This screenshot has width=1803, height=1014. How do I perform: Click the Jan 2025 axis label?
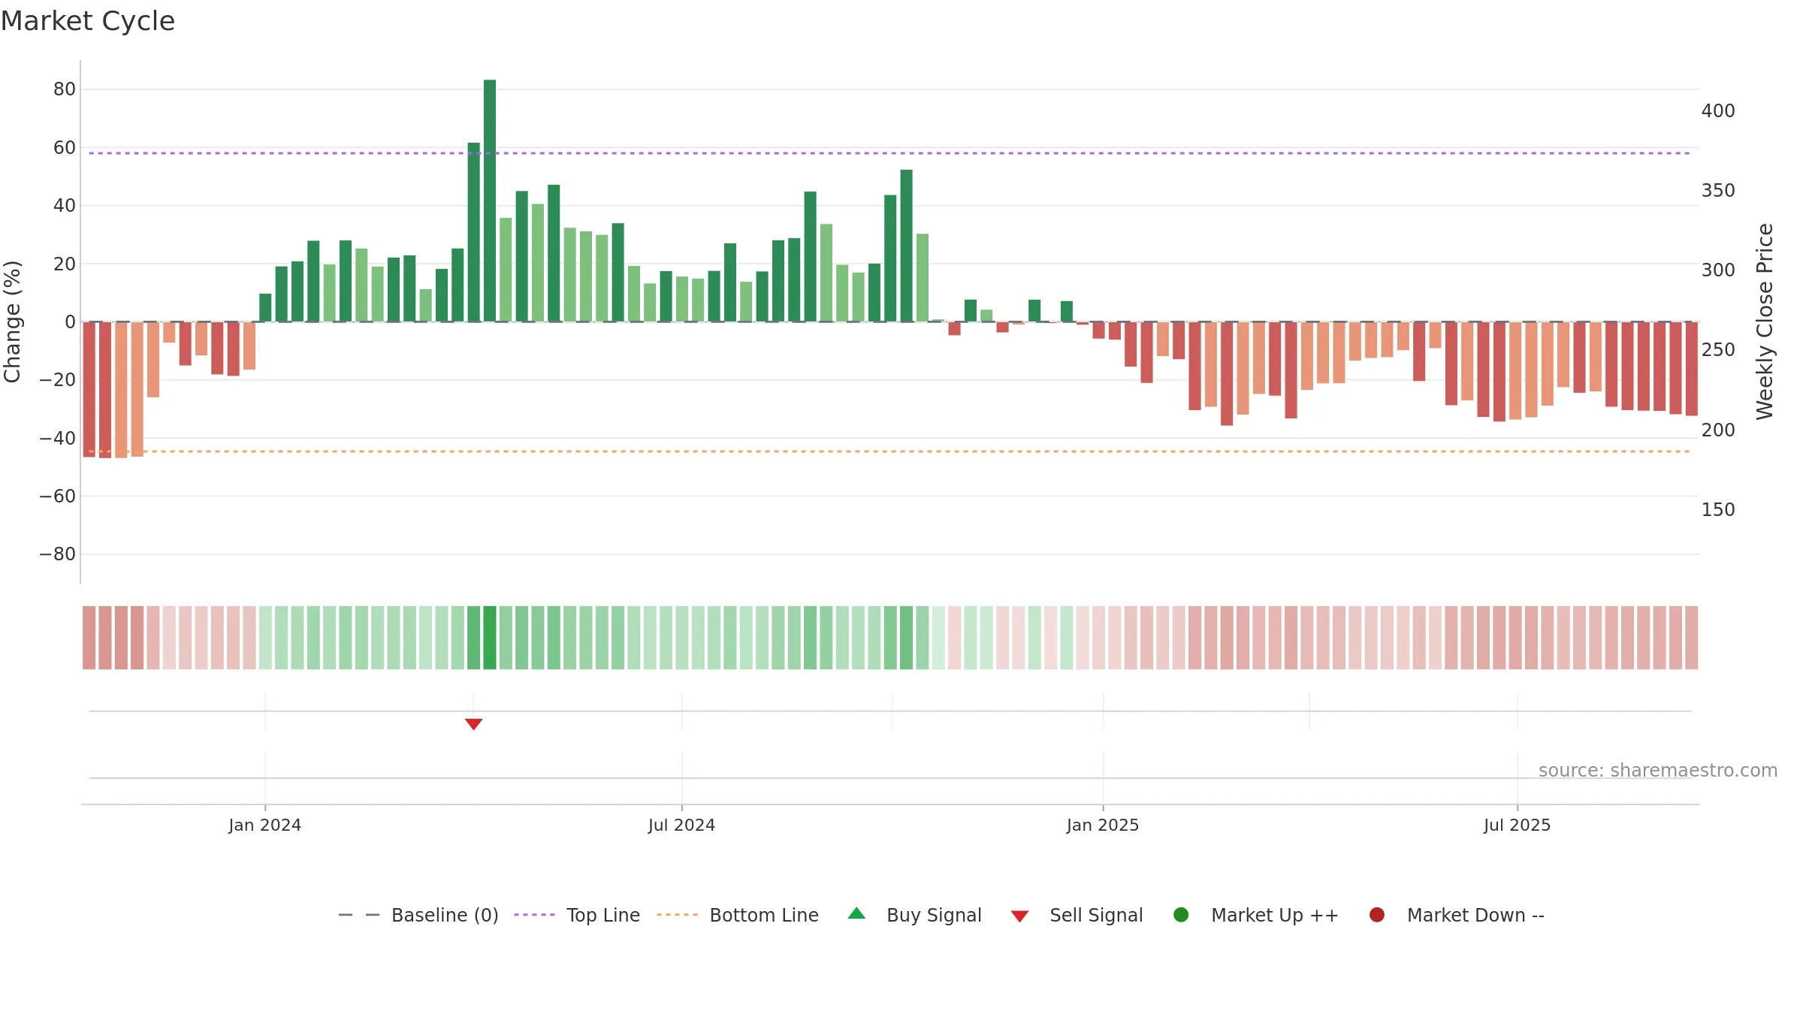[1103, 825]
